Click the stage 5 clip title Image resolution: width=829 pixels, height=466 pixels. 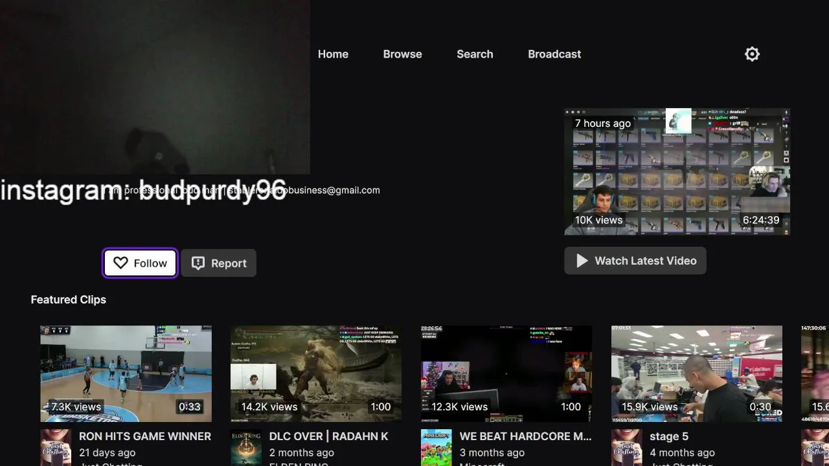(669, 436)
